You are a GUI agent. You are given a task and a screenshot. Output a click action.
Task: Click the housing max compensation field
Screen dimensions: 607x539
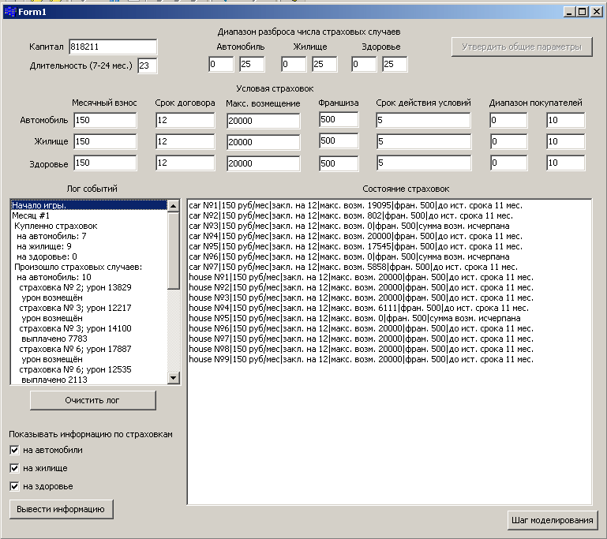[263, 142]
